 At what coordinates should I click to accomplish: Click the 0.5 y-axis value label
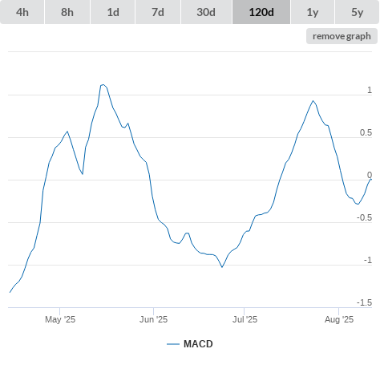tap(366, 132)
